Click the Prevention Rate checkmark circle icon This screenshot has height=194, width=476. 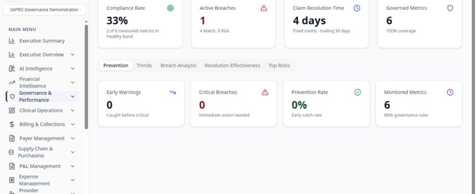pos(357,92)
